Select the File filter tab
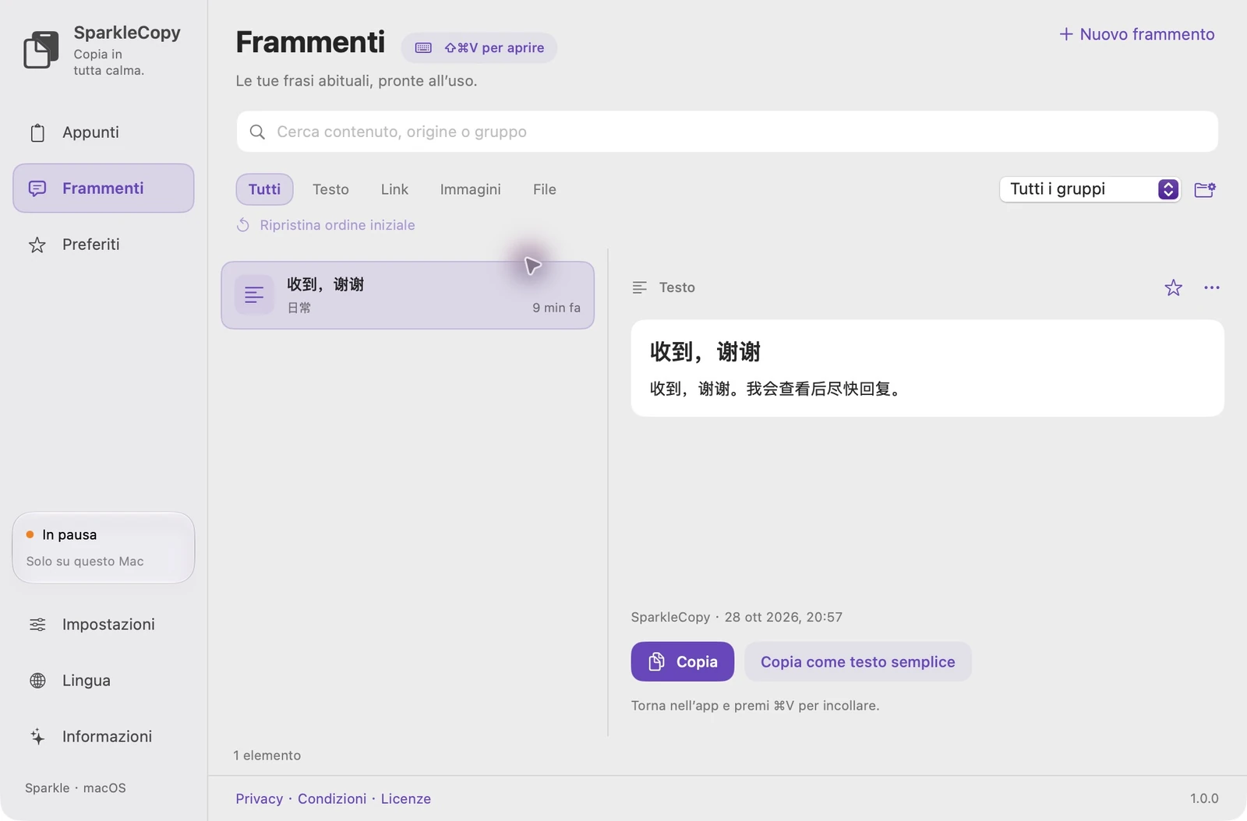The width and height of the screenshot is (1247, 821). click(544, 189)
